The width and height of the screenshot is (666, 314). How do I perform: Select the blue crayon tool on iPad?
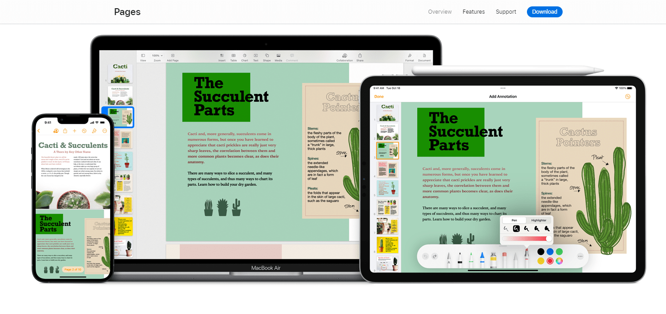click(482, 259)
